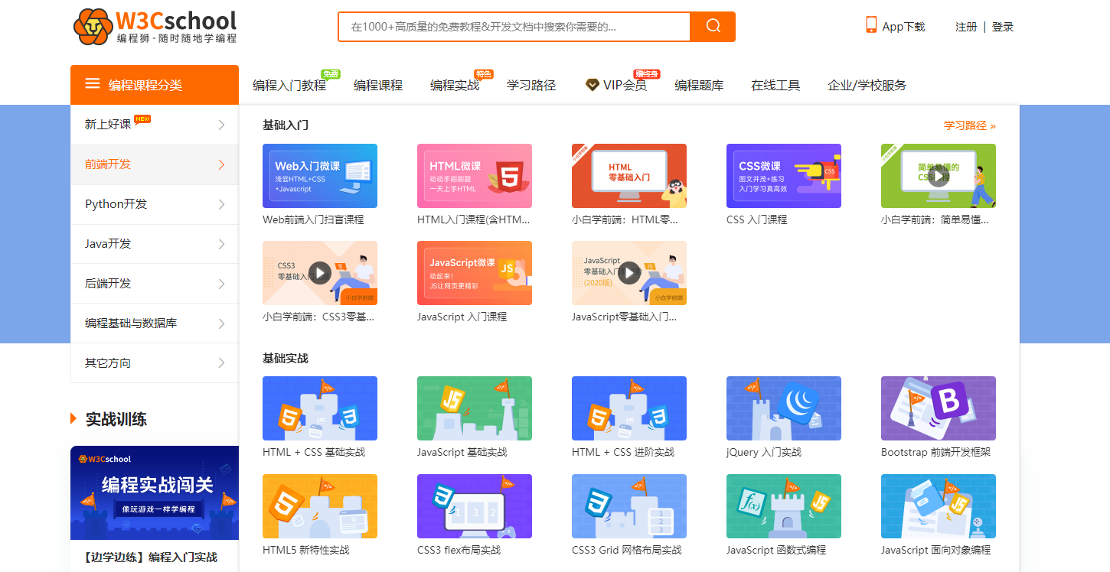
Task: Open the jQuery 入门实战 image
Action: tap(784, 408)
